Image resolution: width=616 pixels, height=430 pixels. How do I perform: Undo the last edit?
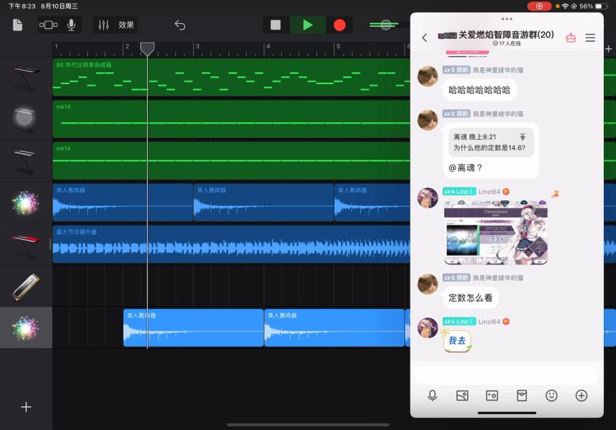click(x=180, y=25)
